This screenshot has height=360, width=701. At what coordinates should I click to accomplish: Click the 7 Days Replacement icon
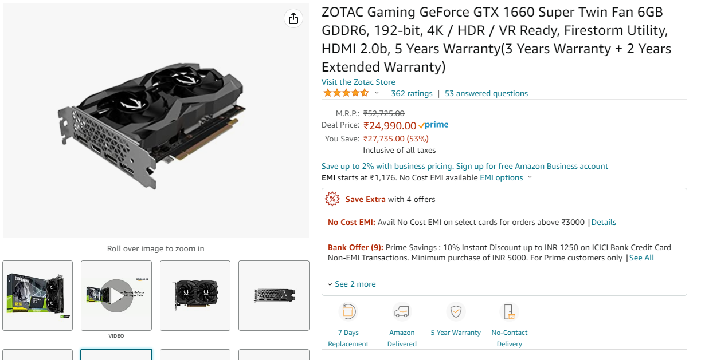(348, 312)
